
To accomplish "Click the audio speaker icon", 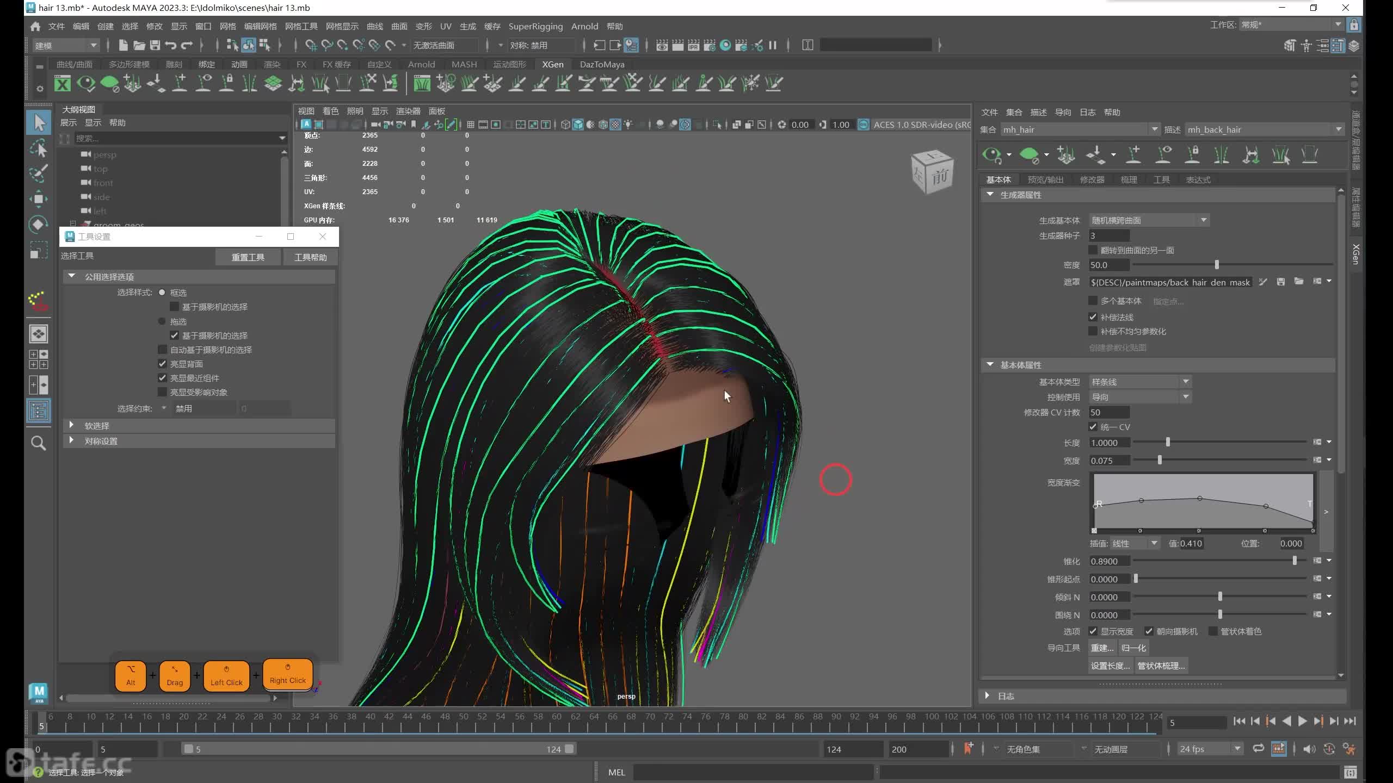I will [1309, 749].
